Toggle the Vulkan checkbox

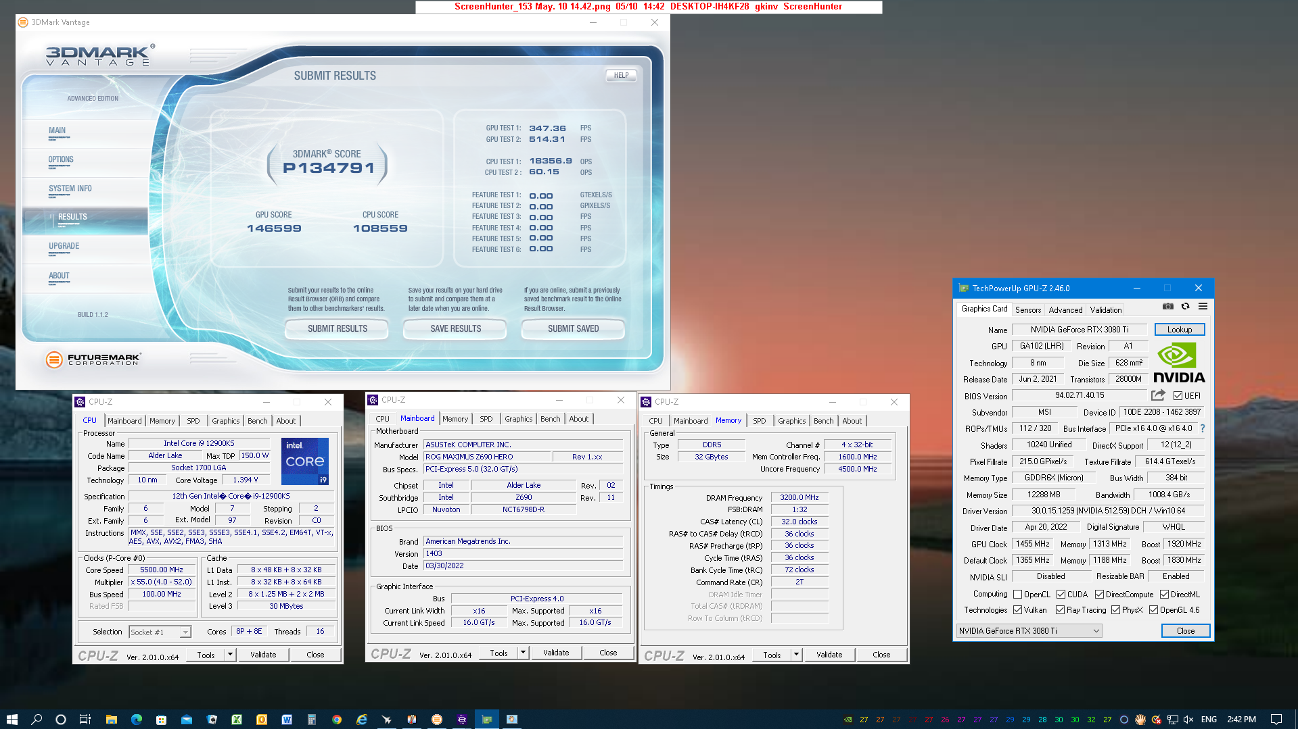(1017, 610)
